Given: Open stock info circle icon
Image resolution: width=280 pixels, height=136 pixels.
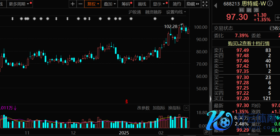Looking at the screenshot, I should click(270, 3).
